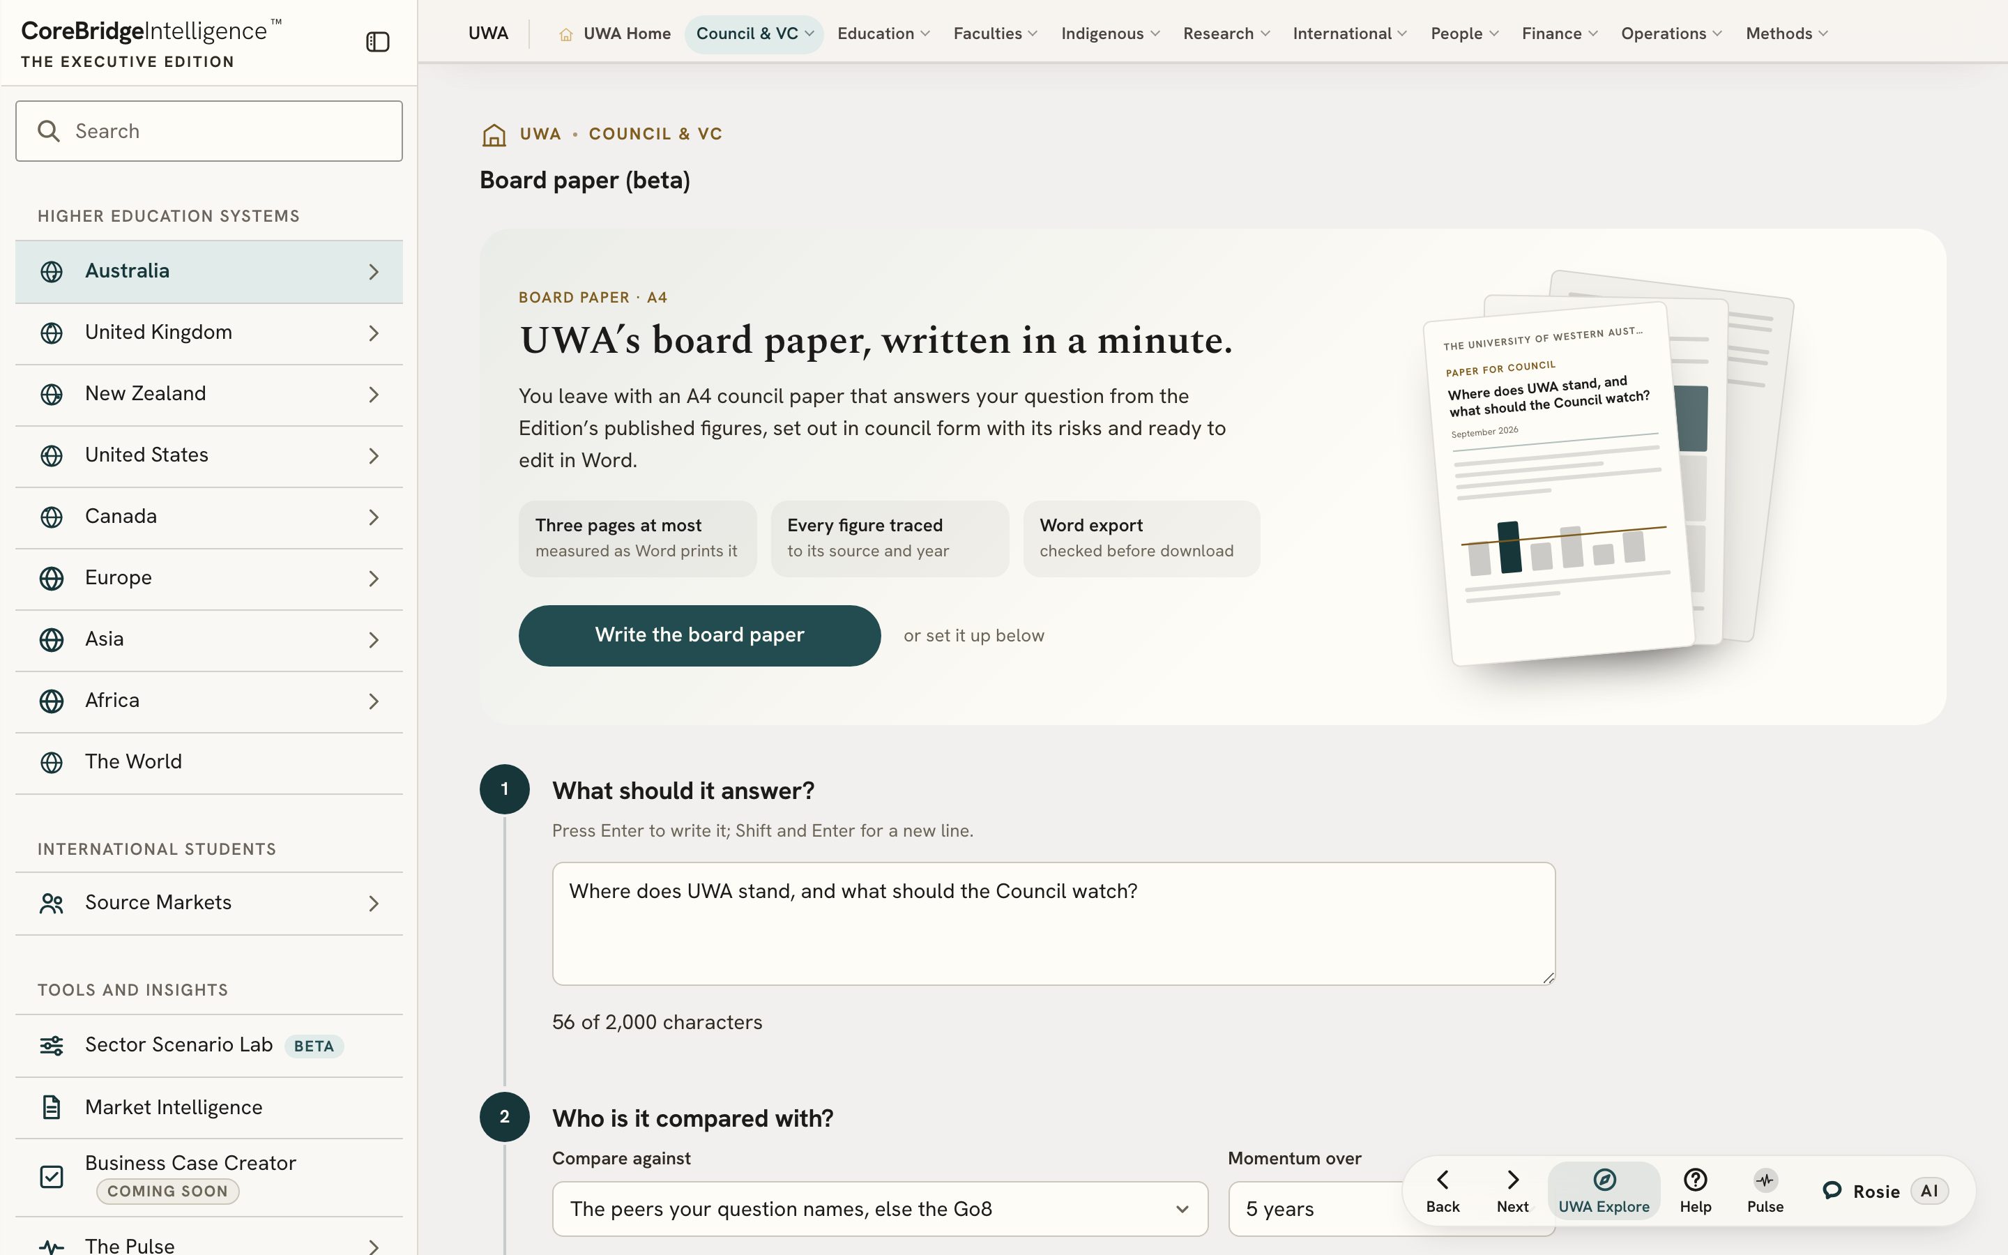Open Help question mark icon
This screenshot has width=2008, height=1255.
point(1695,1180)
